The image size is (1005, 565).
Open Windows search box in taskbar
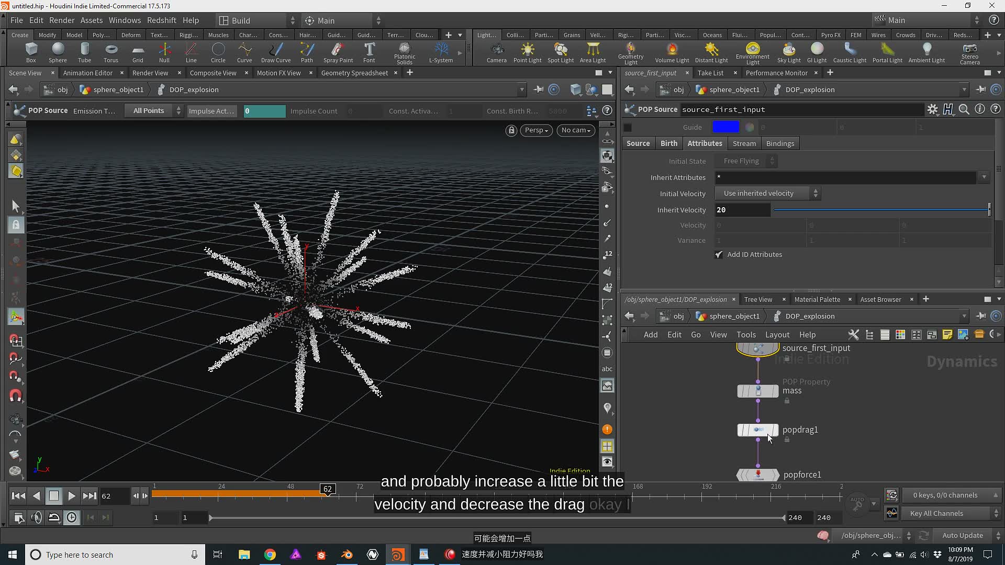pos(115,555)
